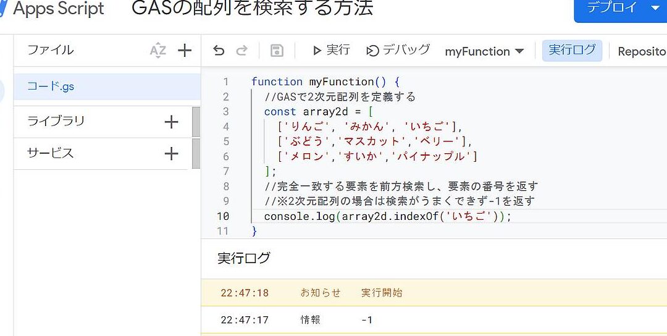
Task: Click the sidebar scrollbar next to ライブラリ
Action: click(x=196, y=122)
